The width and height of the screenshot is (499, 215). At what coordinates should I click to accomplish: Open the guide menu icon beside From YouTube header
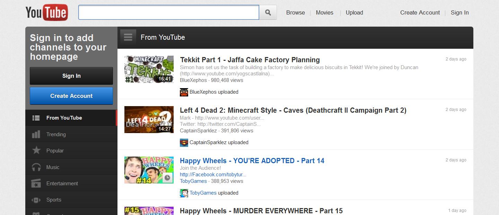(128, 37)
